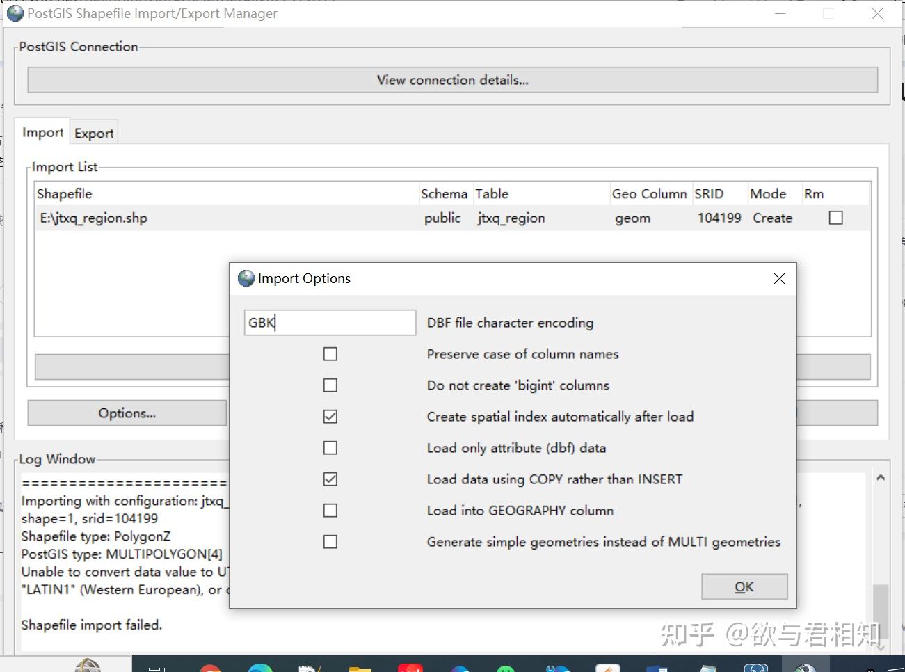905x672 pixels.
Task: Switch to the Export tab
Action: 94,133
